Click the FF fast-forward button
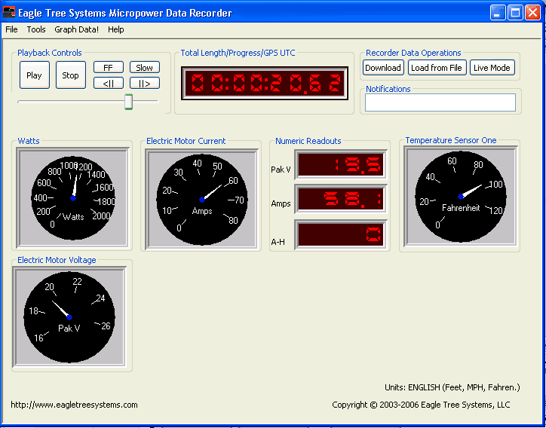 click(109, 68)
